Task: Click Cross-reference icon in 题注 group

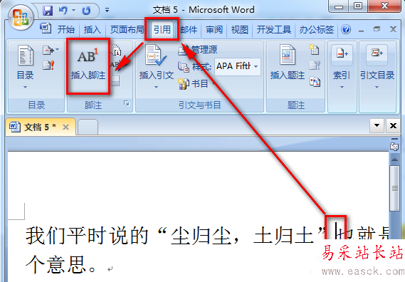Action: 315,82
